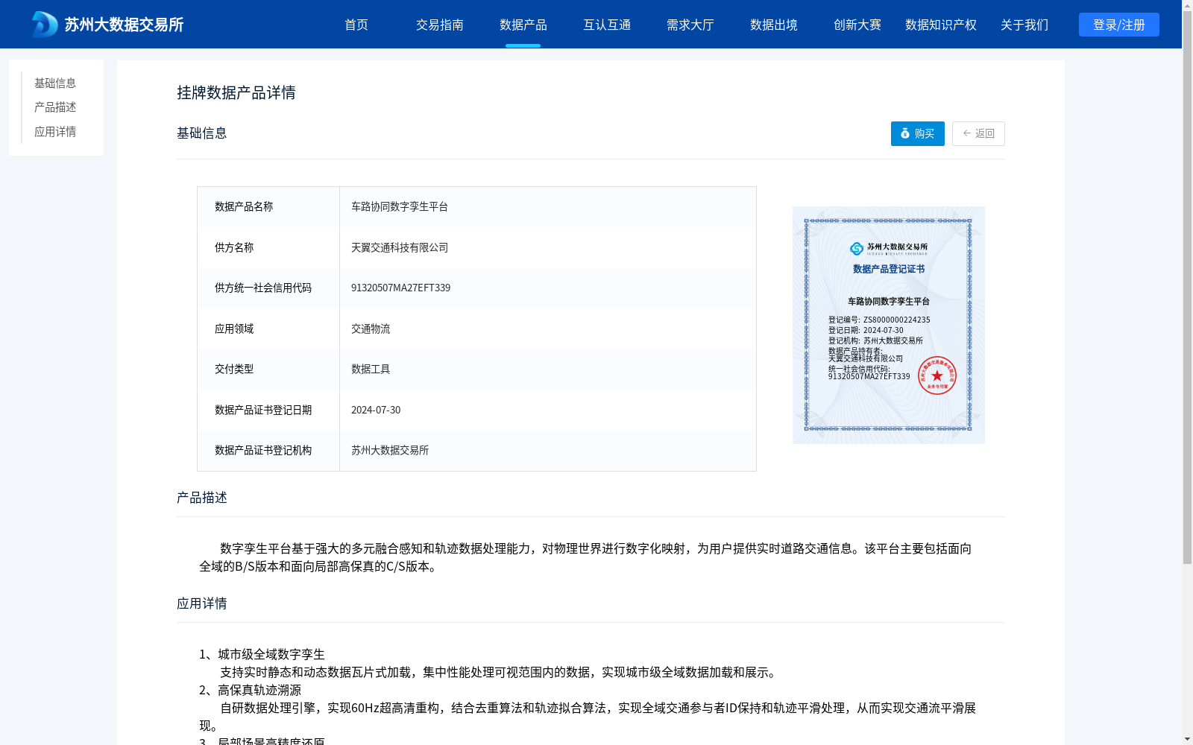Click the 登录/注册 button
This screenshot has width=1193, height=745.
1119,25
